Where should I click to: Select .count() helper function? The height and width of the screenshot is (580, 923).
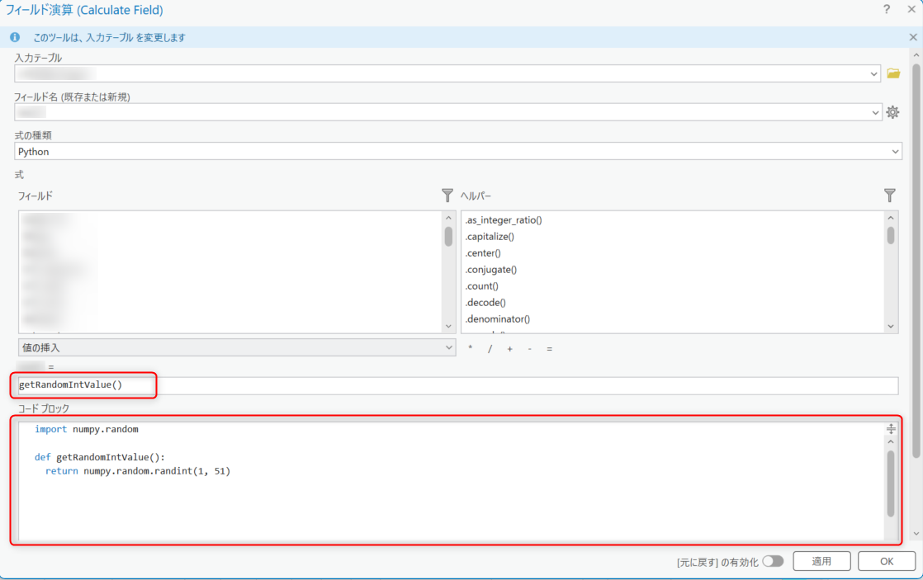point(482,286)
